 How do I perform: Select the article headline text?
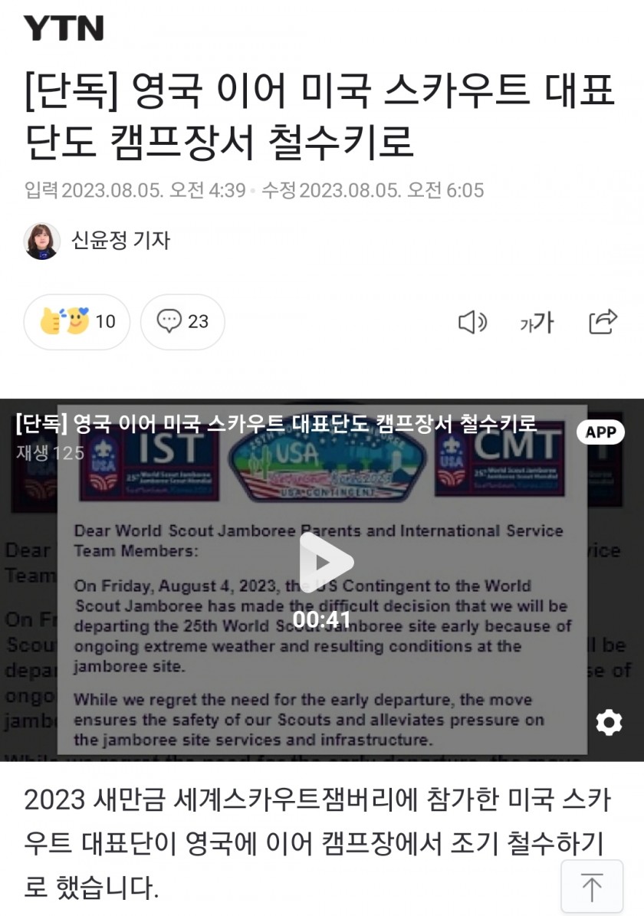[319, 116]
